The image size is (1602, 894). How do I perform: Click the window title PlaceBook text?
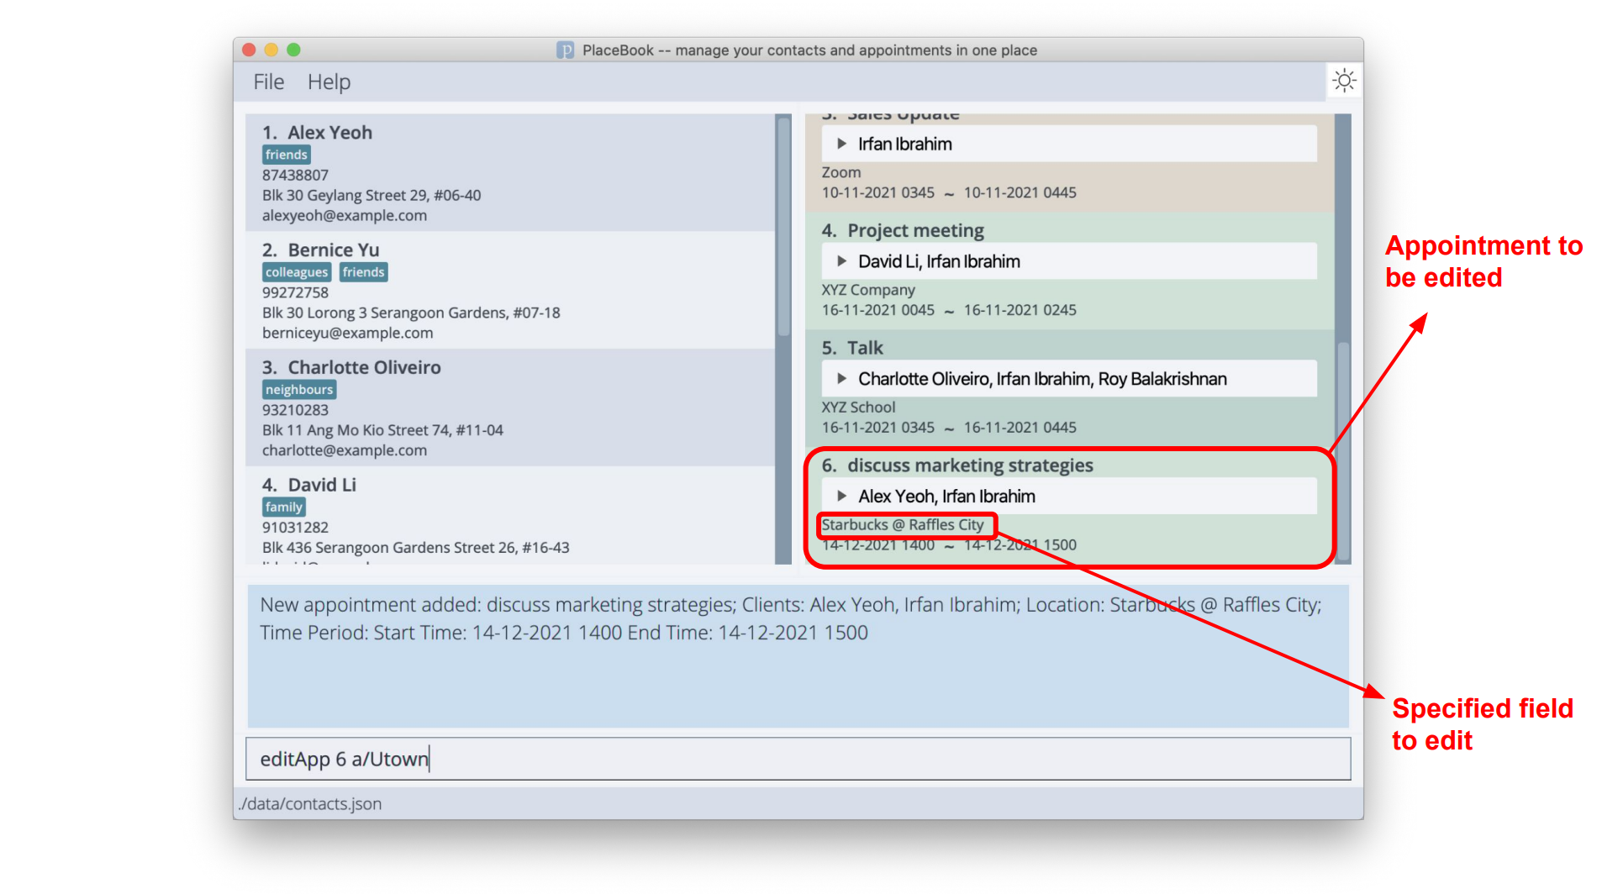[x=809, y=50]
